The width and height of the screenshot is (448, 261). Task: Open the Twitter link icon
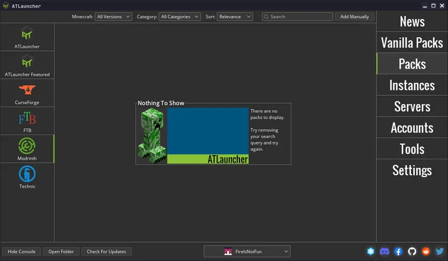[x=439, y=252]
